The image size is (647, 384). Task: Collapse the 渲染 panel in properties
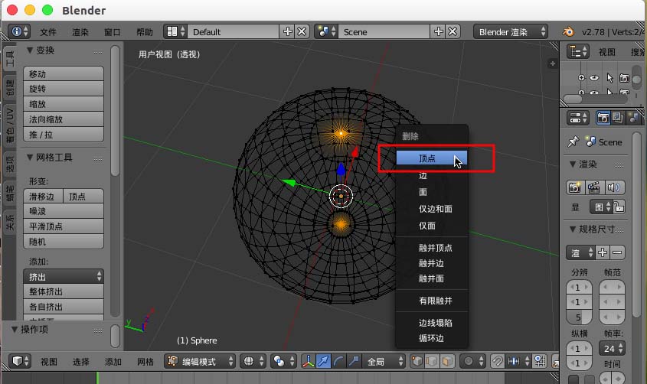(x=573, y=164)
